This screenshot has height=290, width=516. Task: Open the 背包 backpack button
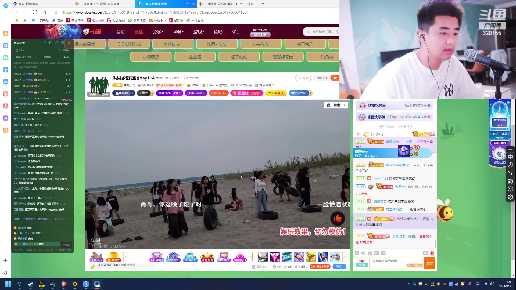(339, 267)
